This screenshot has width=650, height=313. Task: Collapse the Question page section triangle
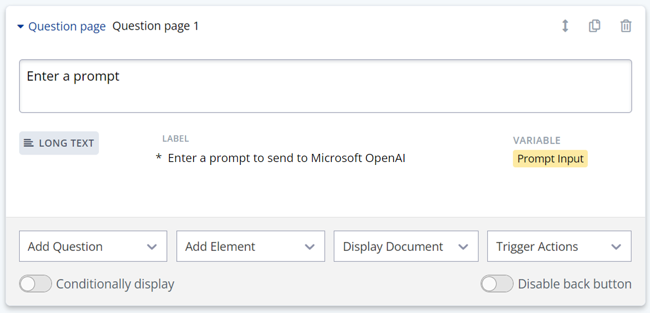[x=20, y=27]
